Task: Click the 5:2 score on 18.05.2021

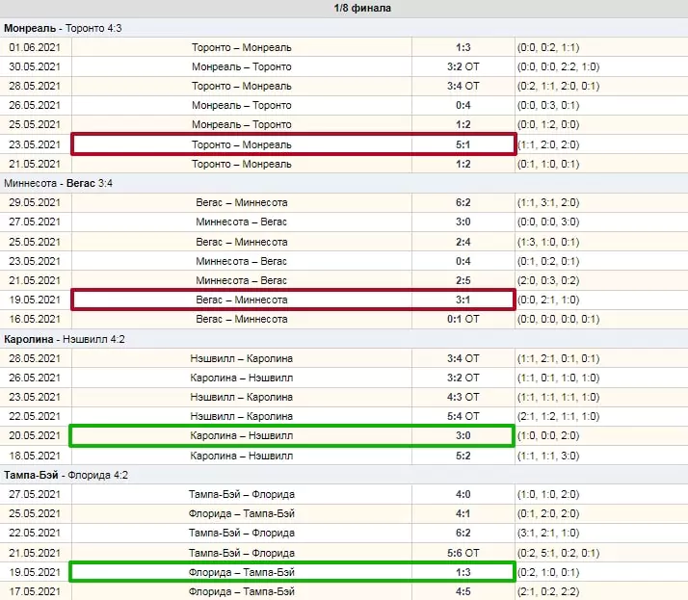Action: (x=463, y=457)
